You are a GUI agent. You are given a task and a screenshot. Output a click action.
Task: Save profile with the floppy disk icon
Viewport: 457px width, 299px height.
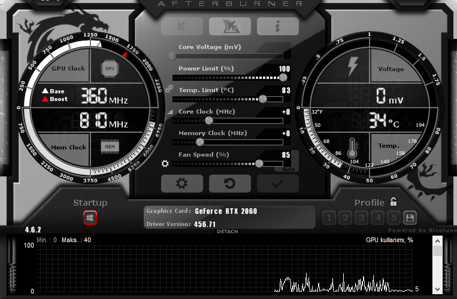click(410, 218)
